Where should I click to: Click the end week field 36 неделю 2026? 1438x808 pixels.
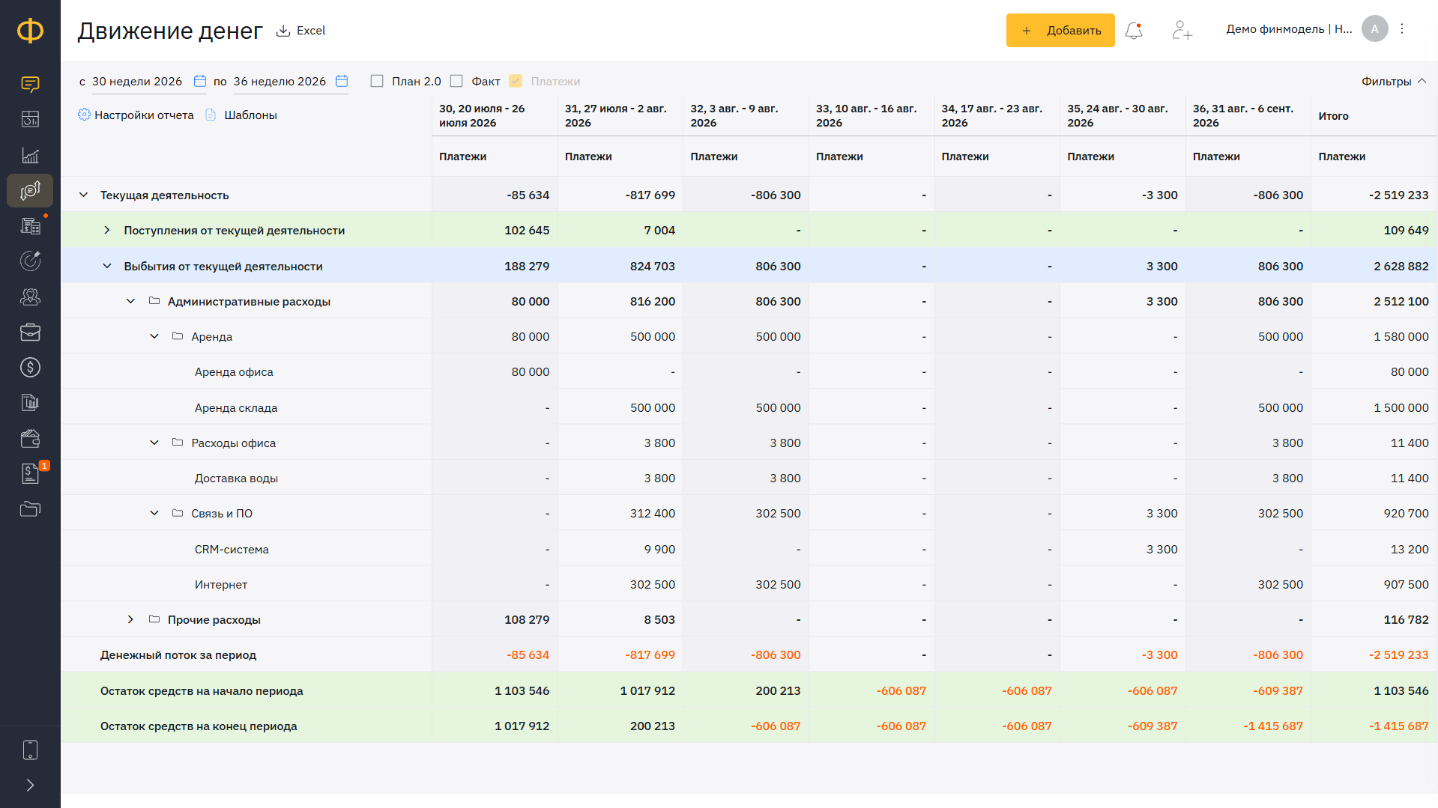pos(280,81)
